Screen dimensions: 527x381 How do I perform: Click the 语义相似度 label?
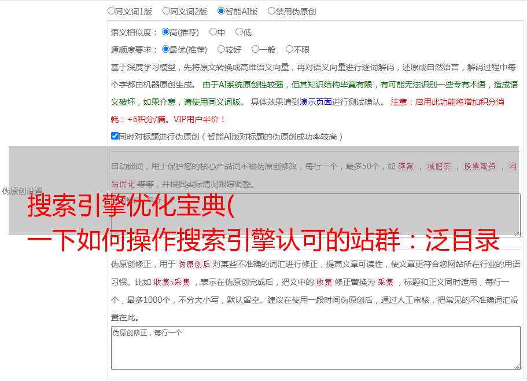[134, 32]
